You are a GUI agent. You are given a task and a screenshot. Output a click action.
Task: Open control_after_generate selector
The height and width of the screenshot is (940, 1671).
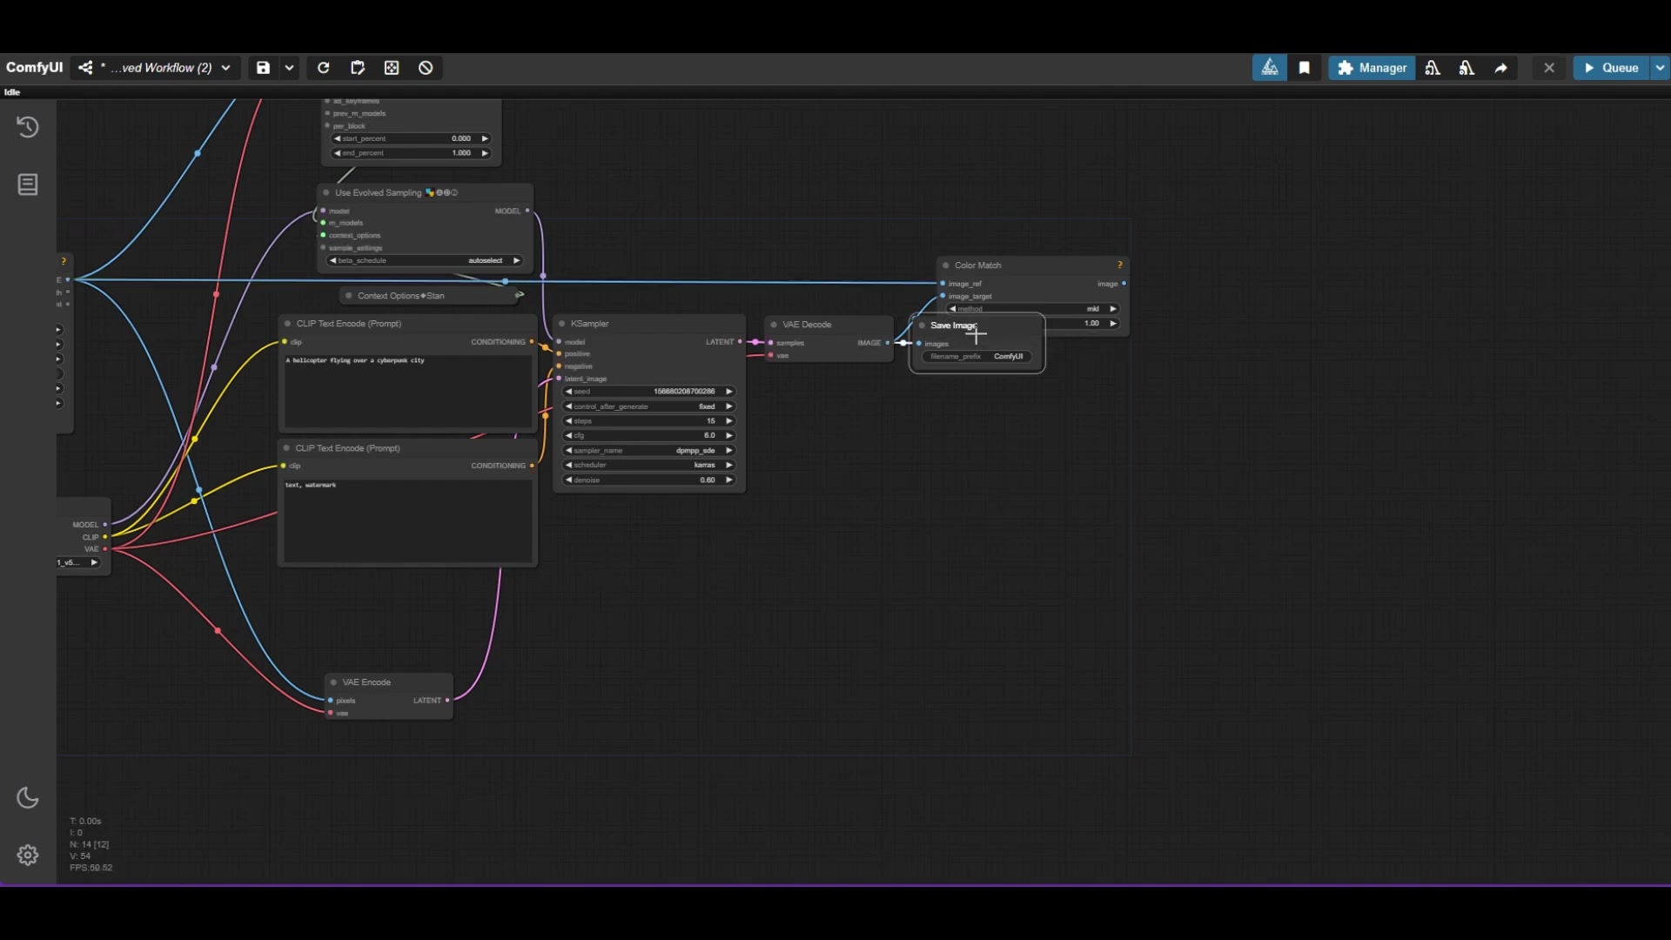650,406
